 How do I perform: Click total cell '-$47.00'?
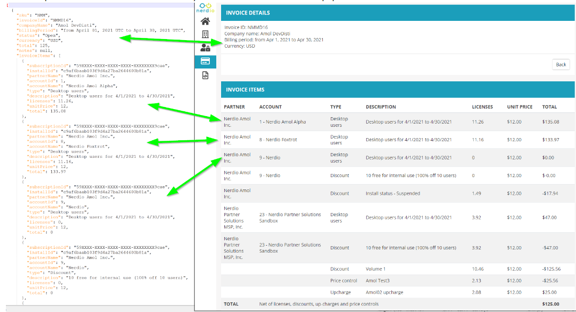point(550,248)
